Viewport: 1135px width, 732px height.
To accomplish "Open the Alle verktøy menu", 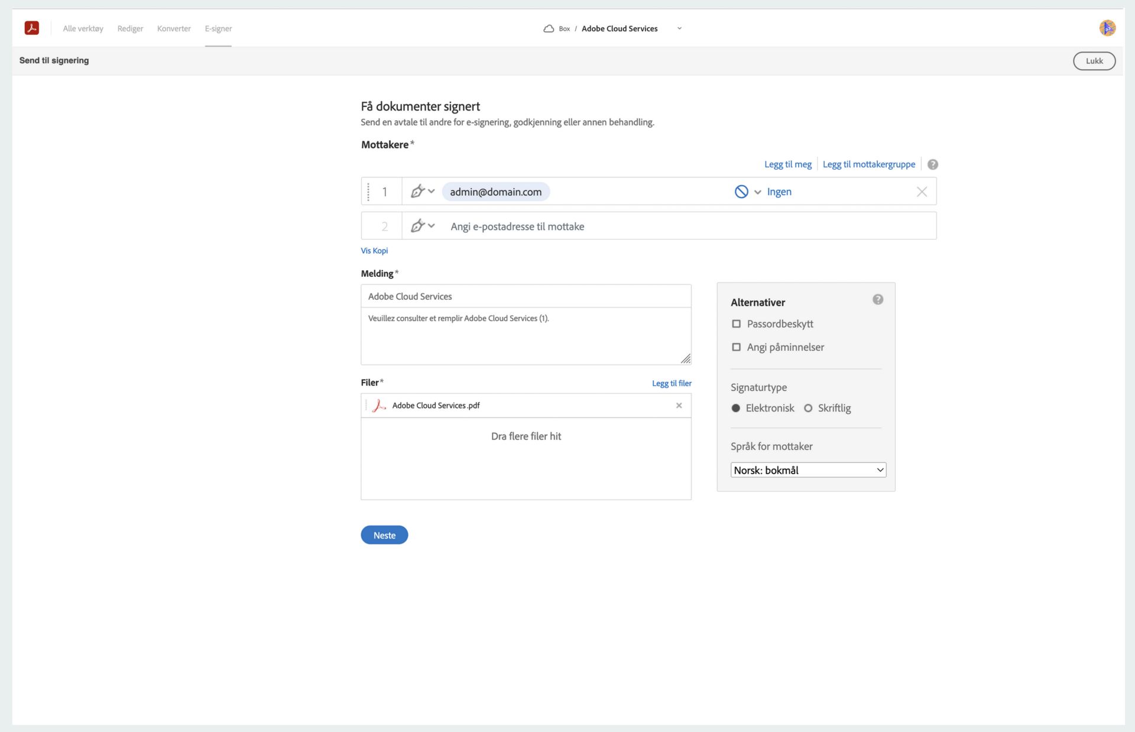I will tap(83, 28).
